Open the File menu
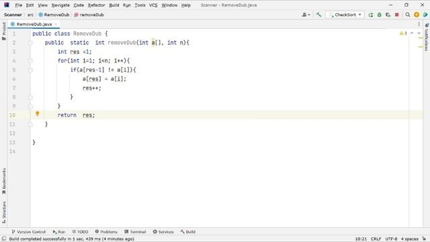 coord(18,5)
